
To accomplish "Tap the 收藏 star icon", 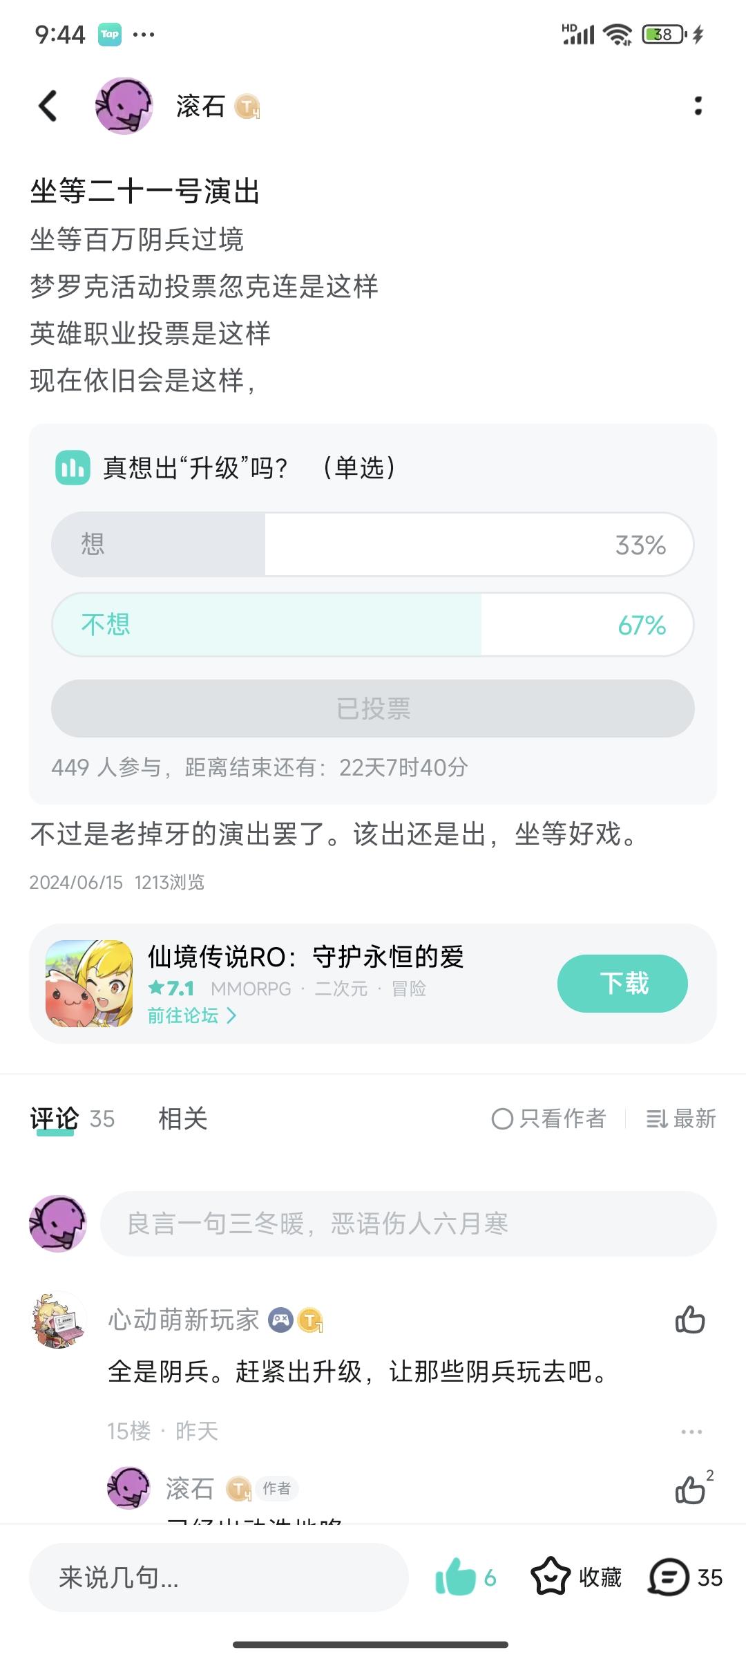I will click(551, 1577).
